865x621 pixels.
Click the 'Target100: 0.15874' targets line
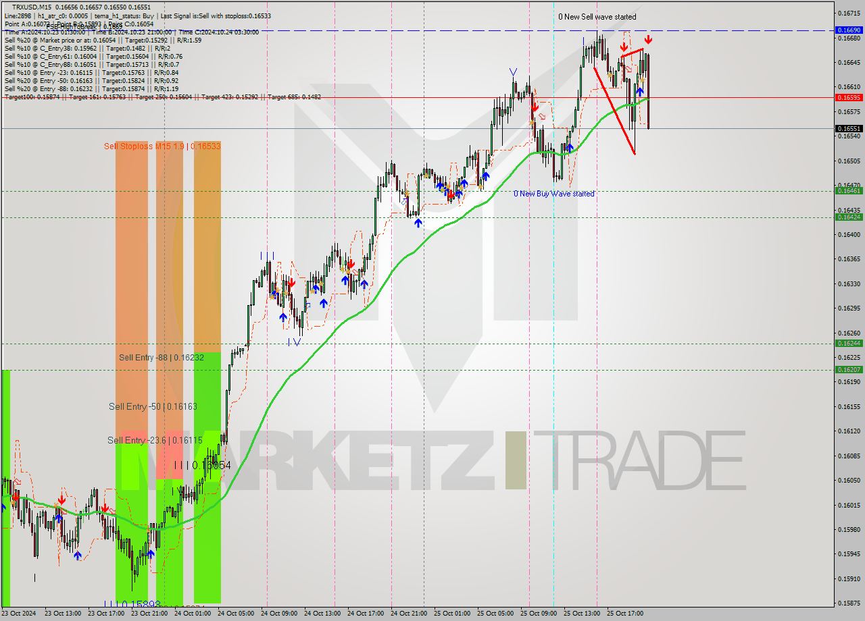(x=163, y=97)
